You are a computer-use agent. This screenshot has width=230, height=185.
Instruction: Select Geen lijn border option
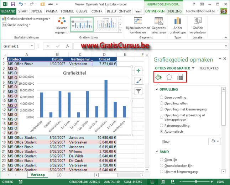click(161, 160)
